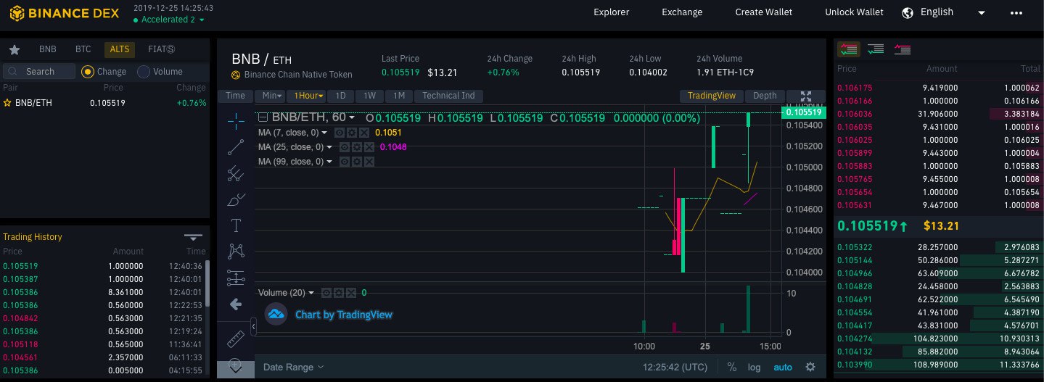Toggle log scale on chart

pyautogui.click(x=755, y=367)
